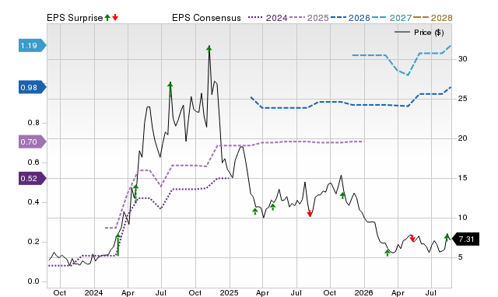
Task: Click the Jul time-axis label following 2026
Action: (431, 292)
